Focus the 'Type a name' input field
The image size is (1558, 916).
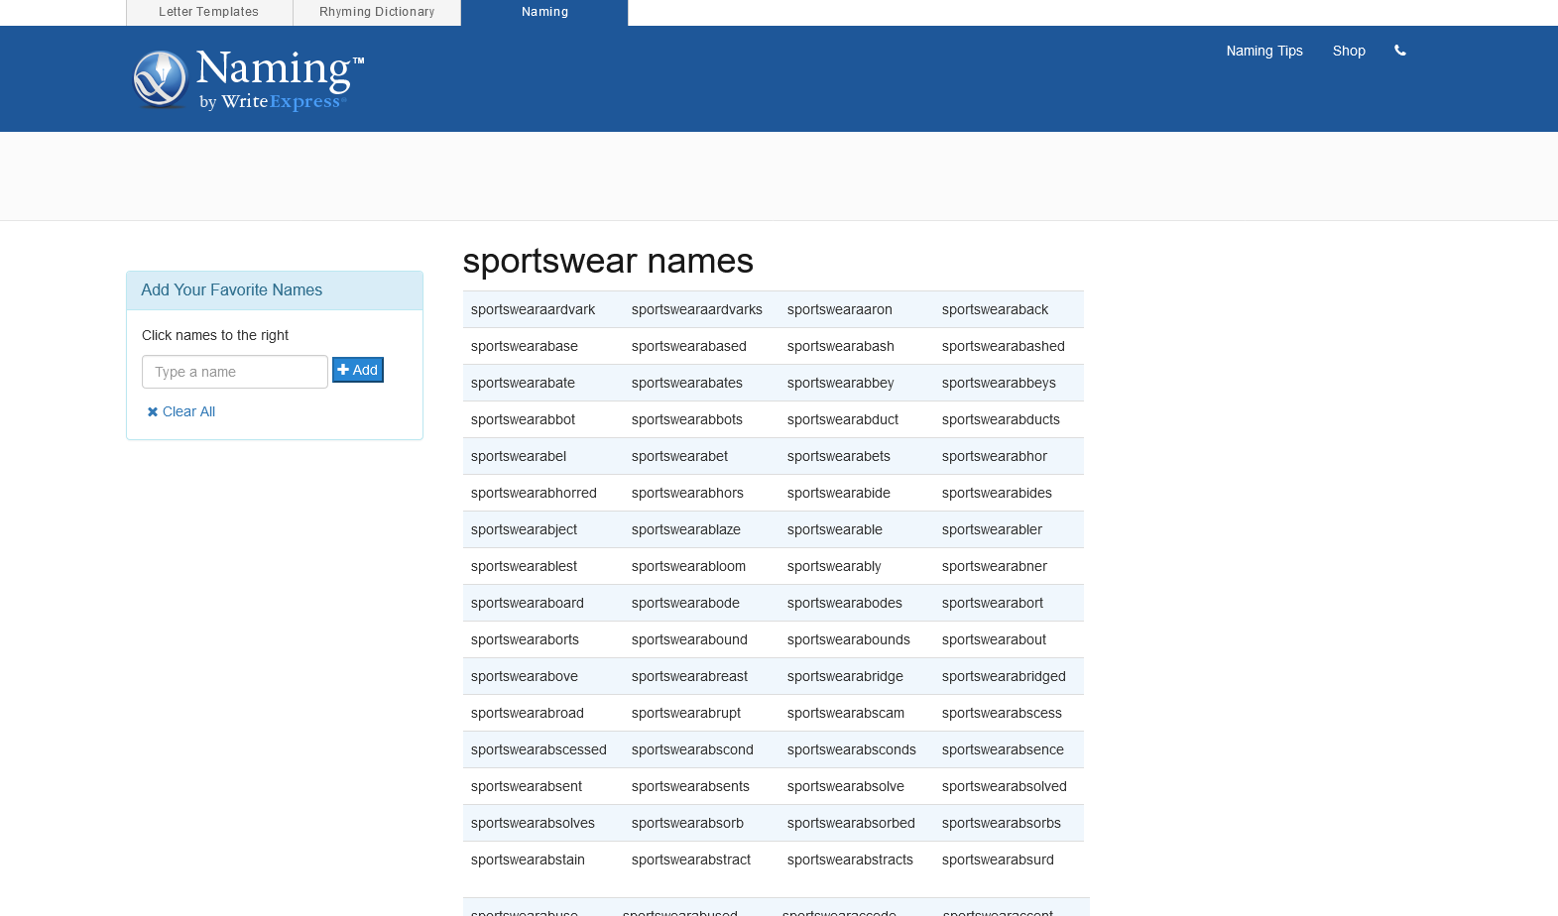point(235,372)
